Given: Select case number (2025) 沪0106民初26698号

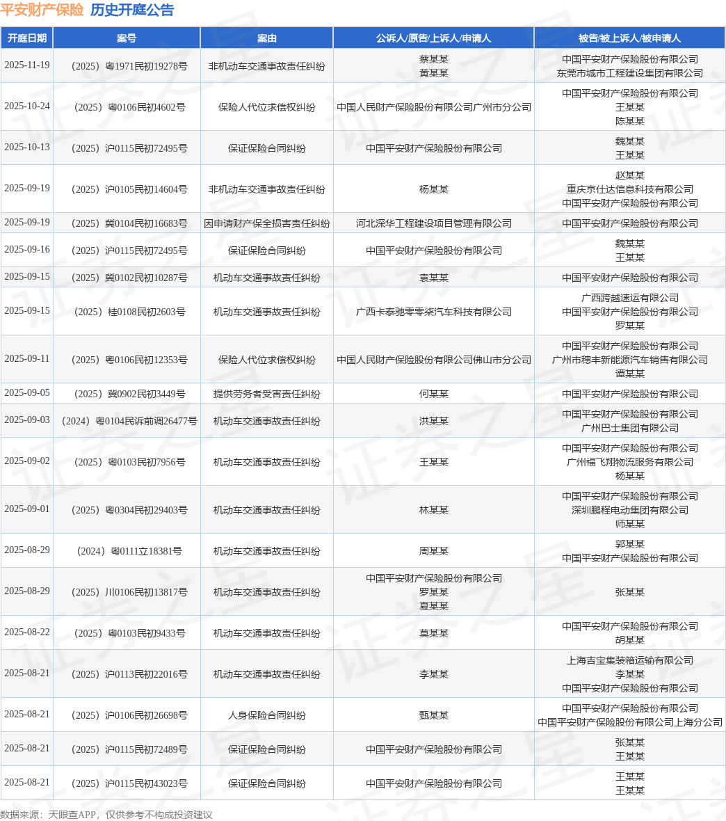Looking at the screenshot, I should pos(127,715).
